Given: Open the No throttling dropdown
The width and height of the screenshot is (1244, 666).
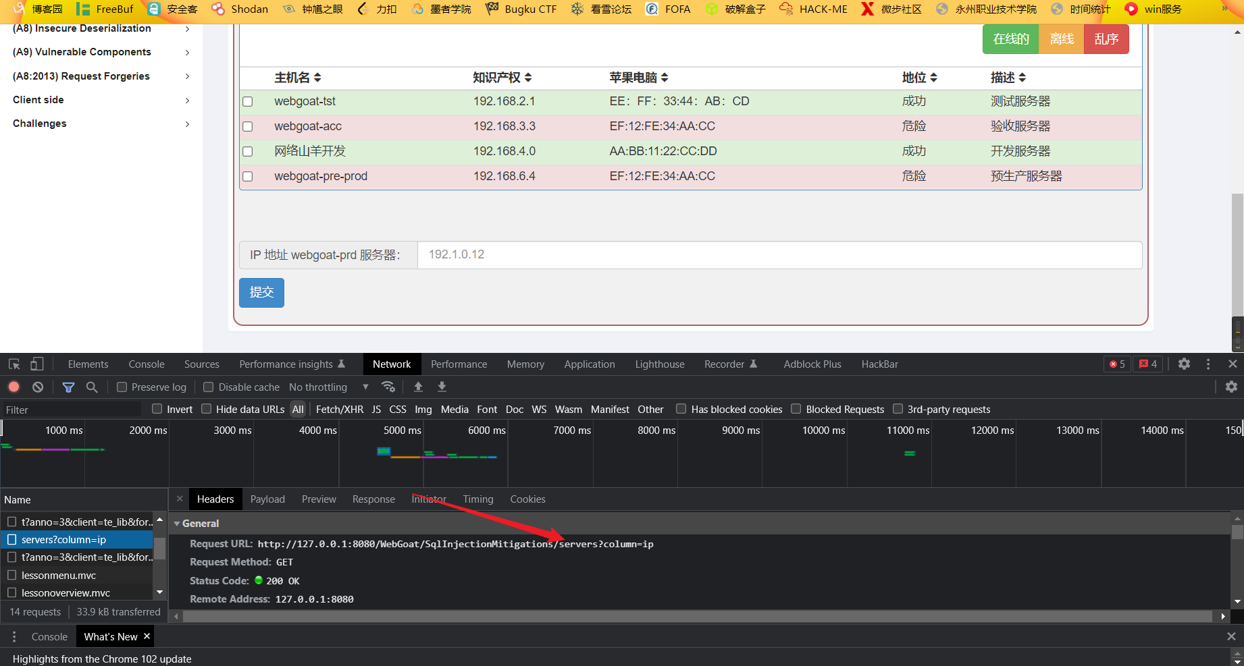Looking at the screenshot, I should pos(329,387).
